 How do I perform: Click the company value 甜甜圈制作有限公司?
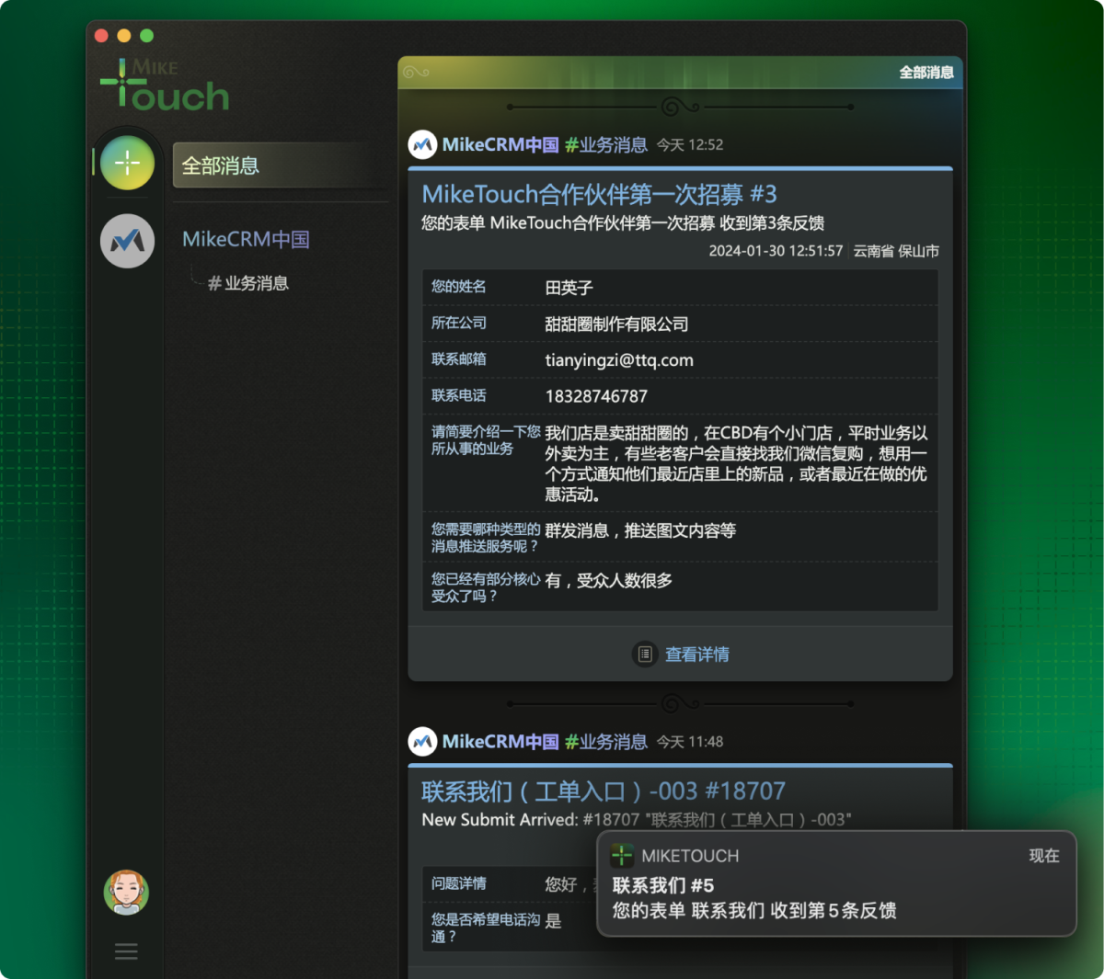coord(616,324)
